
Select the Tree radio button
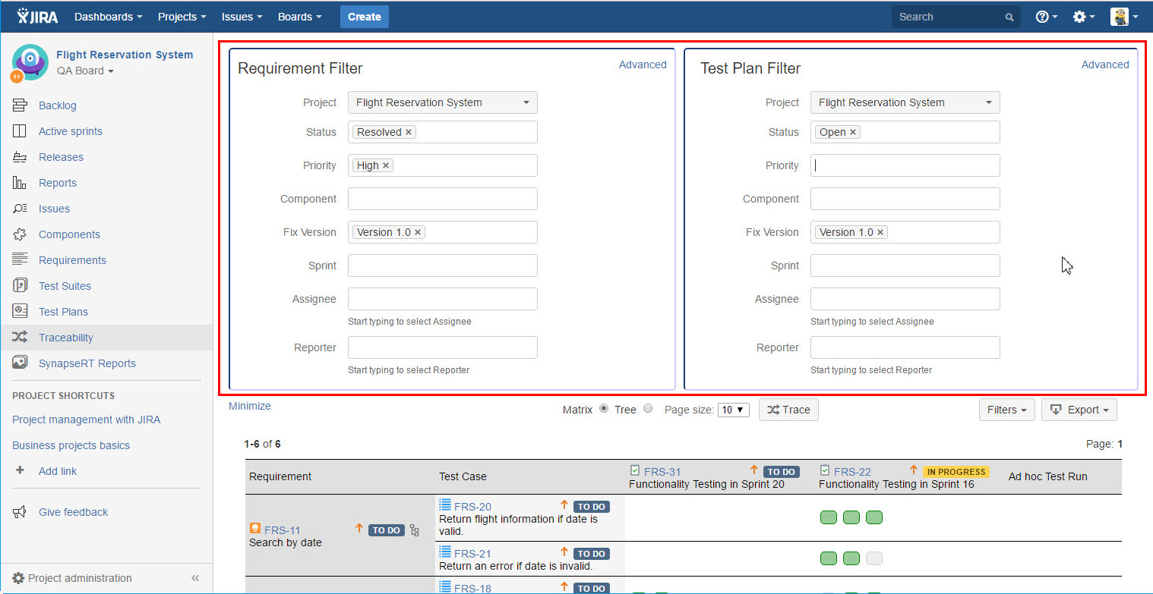648,409
